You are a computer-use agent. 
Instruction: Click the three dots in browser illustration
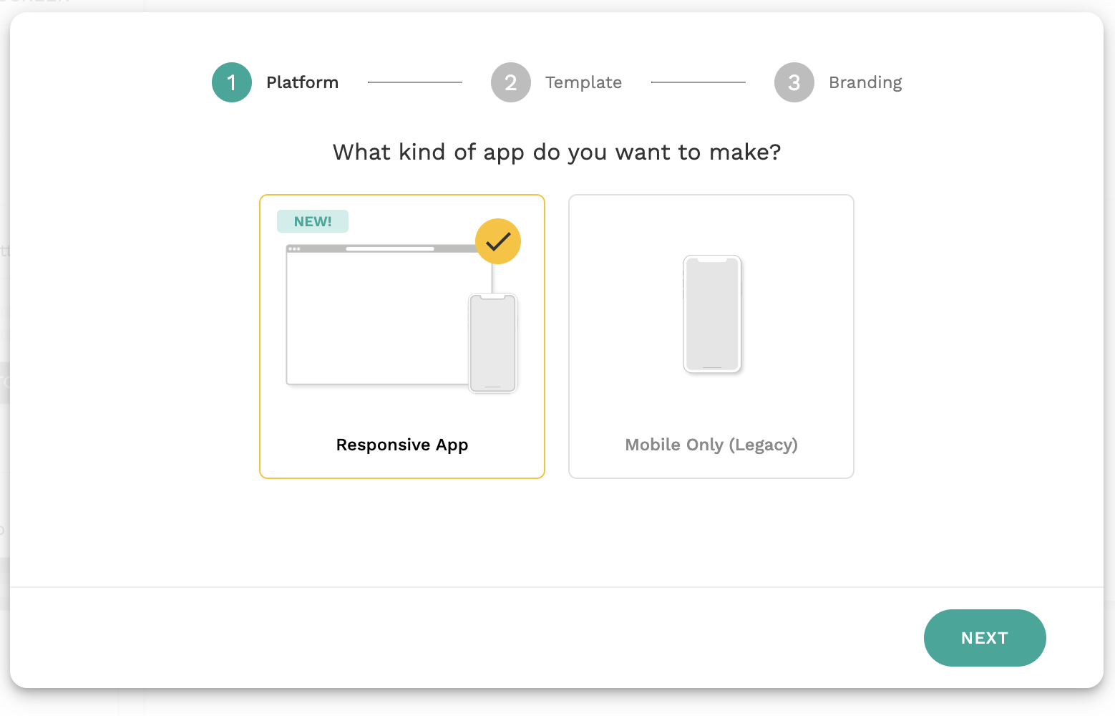(x=294, y=248)
